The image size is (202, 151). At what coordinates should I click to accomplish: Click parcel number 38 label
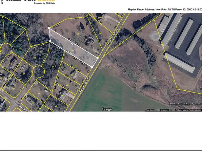(35, 58)
